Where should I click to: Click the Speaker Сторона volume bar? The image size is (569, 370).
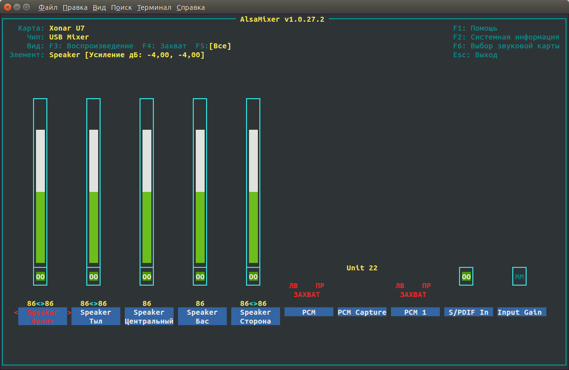click(253, 183)
